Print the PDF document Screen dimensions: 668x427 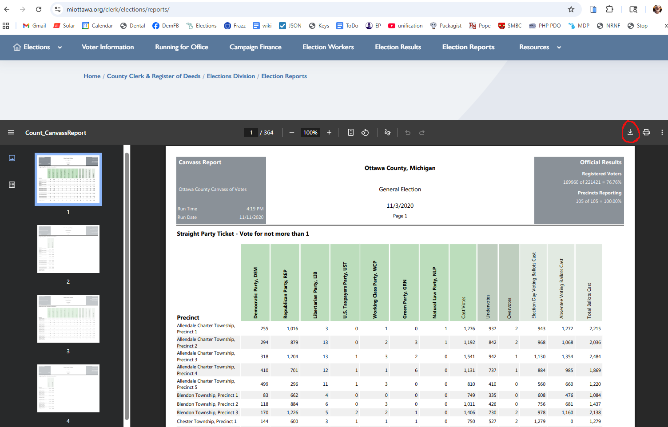(x=646, y=132)
